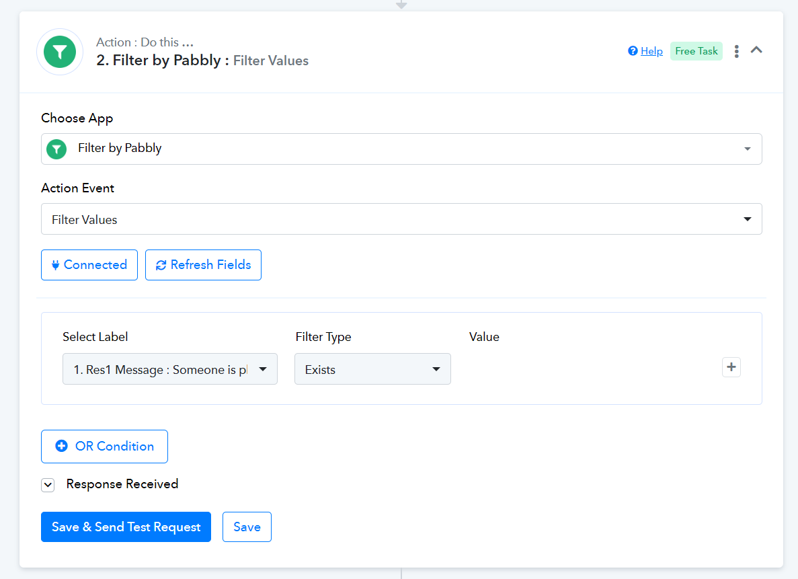798x579 pixels.
Task: Open the Choose App dropdown
Action: point(401,149)
